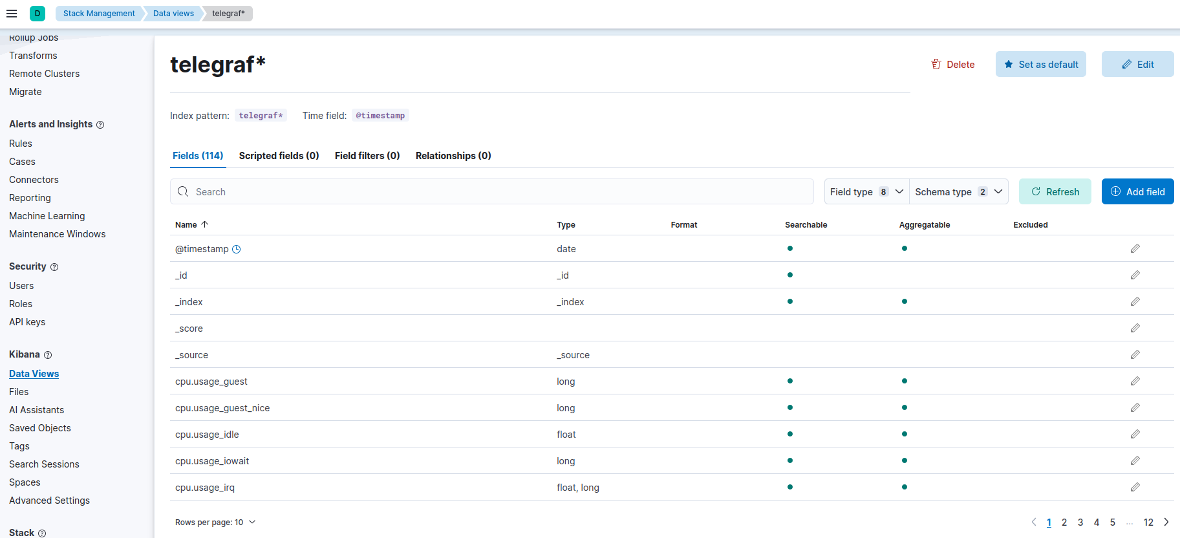Switch to Field filters (0) tab
The height and width of the screenshot is (538, 1180).
tap(367, 156)
